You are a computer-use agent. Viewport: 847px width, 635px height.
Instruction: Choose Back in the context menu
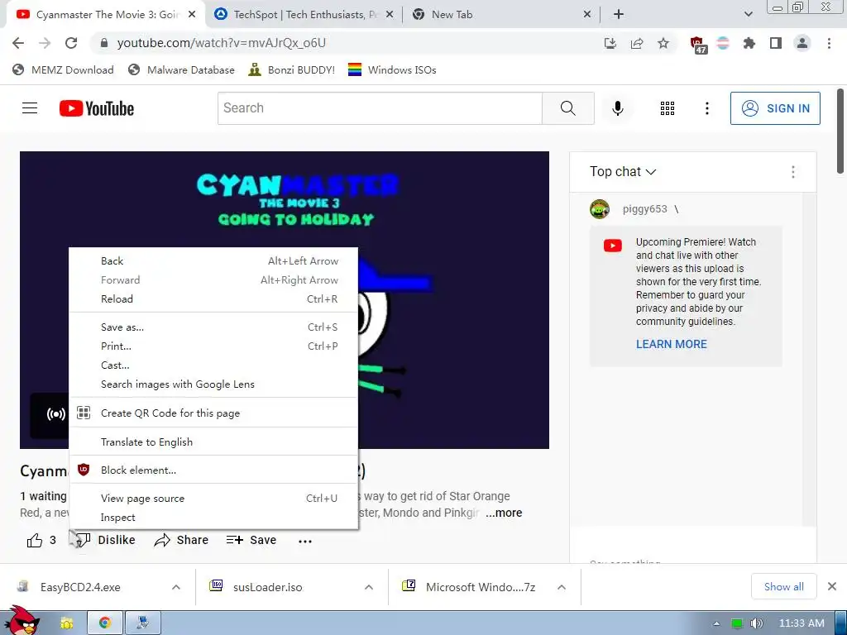coord(214,261)
